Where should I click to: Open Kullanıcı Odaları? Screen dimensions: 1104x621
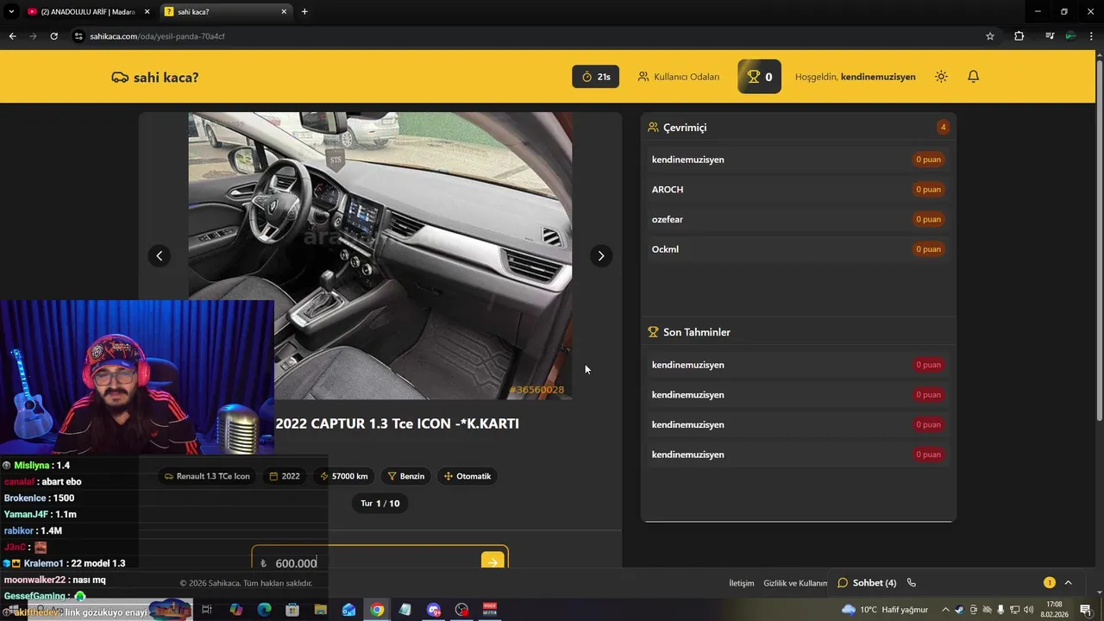(678, 77)
